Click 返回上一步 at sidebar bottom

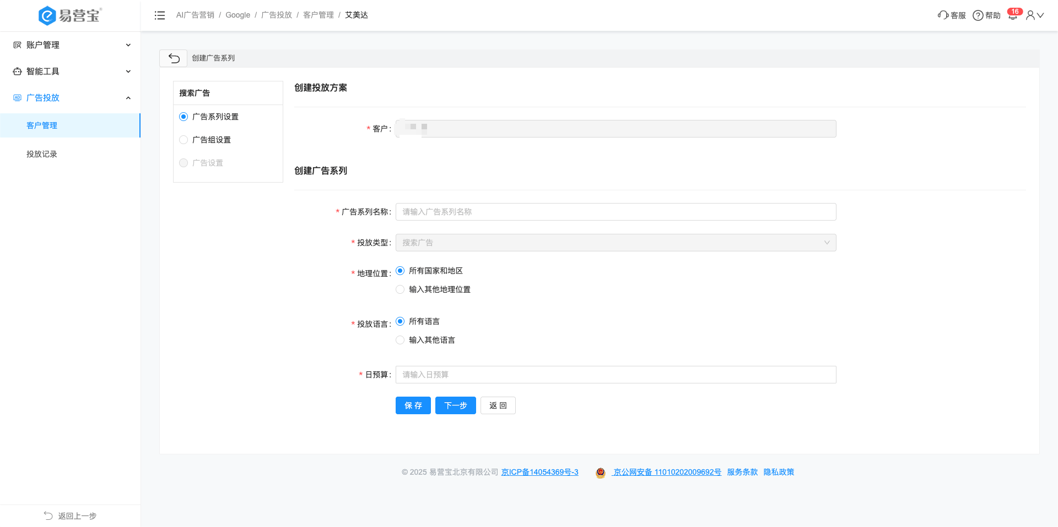(x=71, y=516)
